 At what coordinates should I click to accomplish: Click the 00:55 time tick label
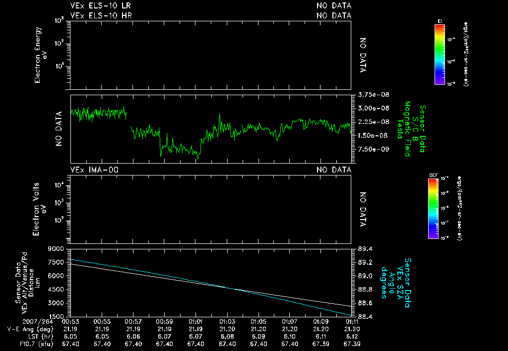[x=102, y=322]
